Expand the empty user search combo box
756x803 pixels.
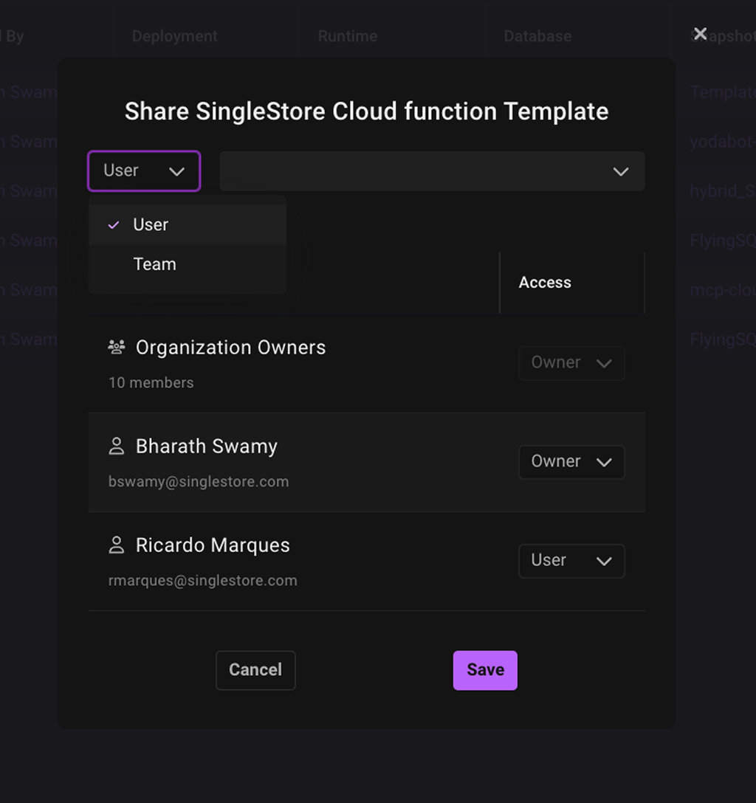point(432,171)
